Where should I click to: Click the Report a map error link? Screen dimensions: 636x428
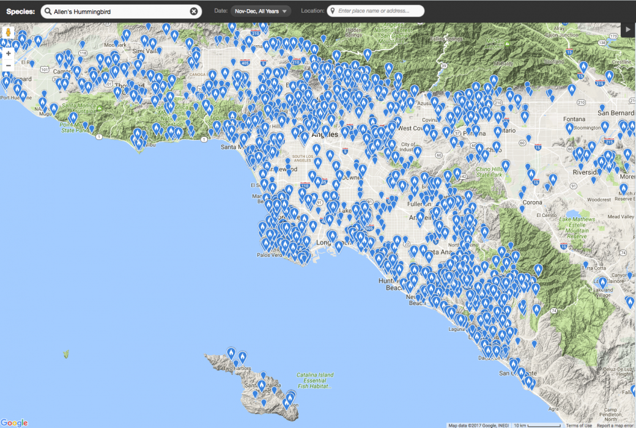point(615,425)
